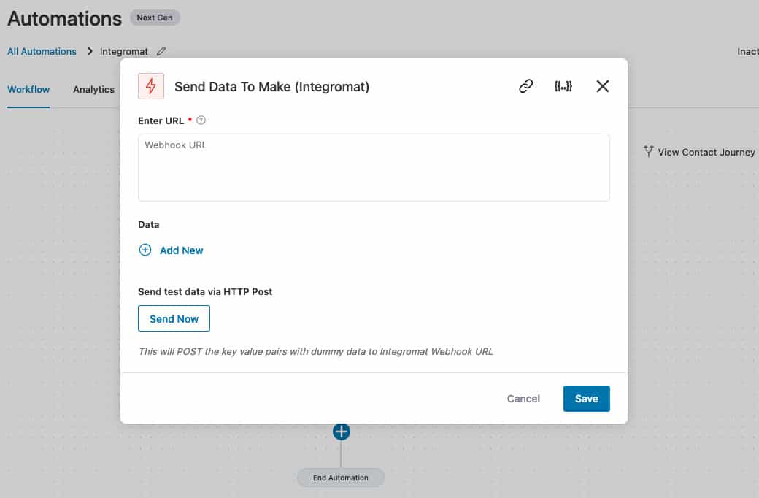The image size is (759, 498).
Task: Open View Contact Journey
Action: coord(706,152)
